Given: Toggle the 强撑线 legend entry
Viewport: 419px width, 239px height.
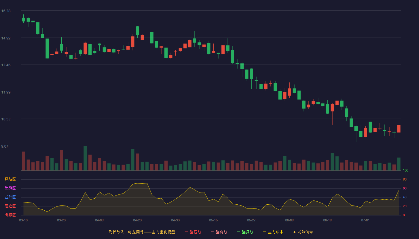Looking at the screenshot, I should click(x=245, y=232).
